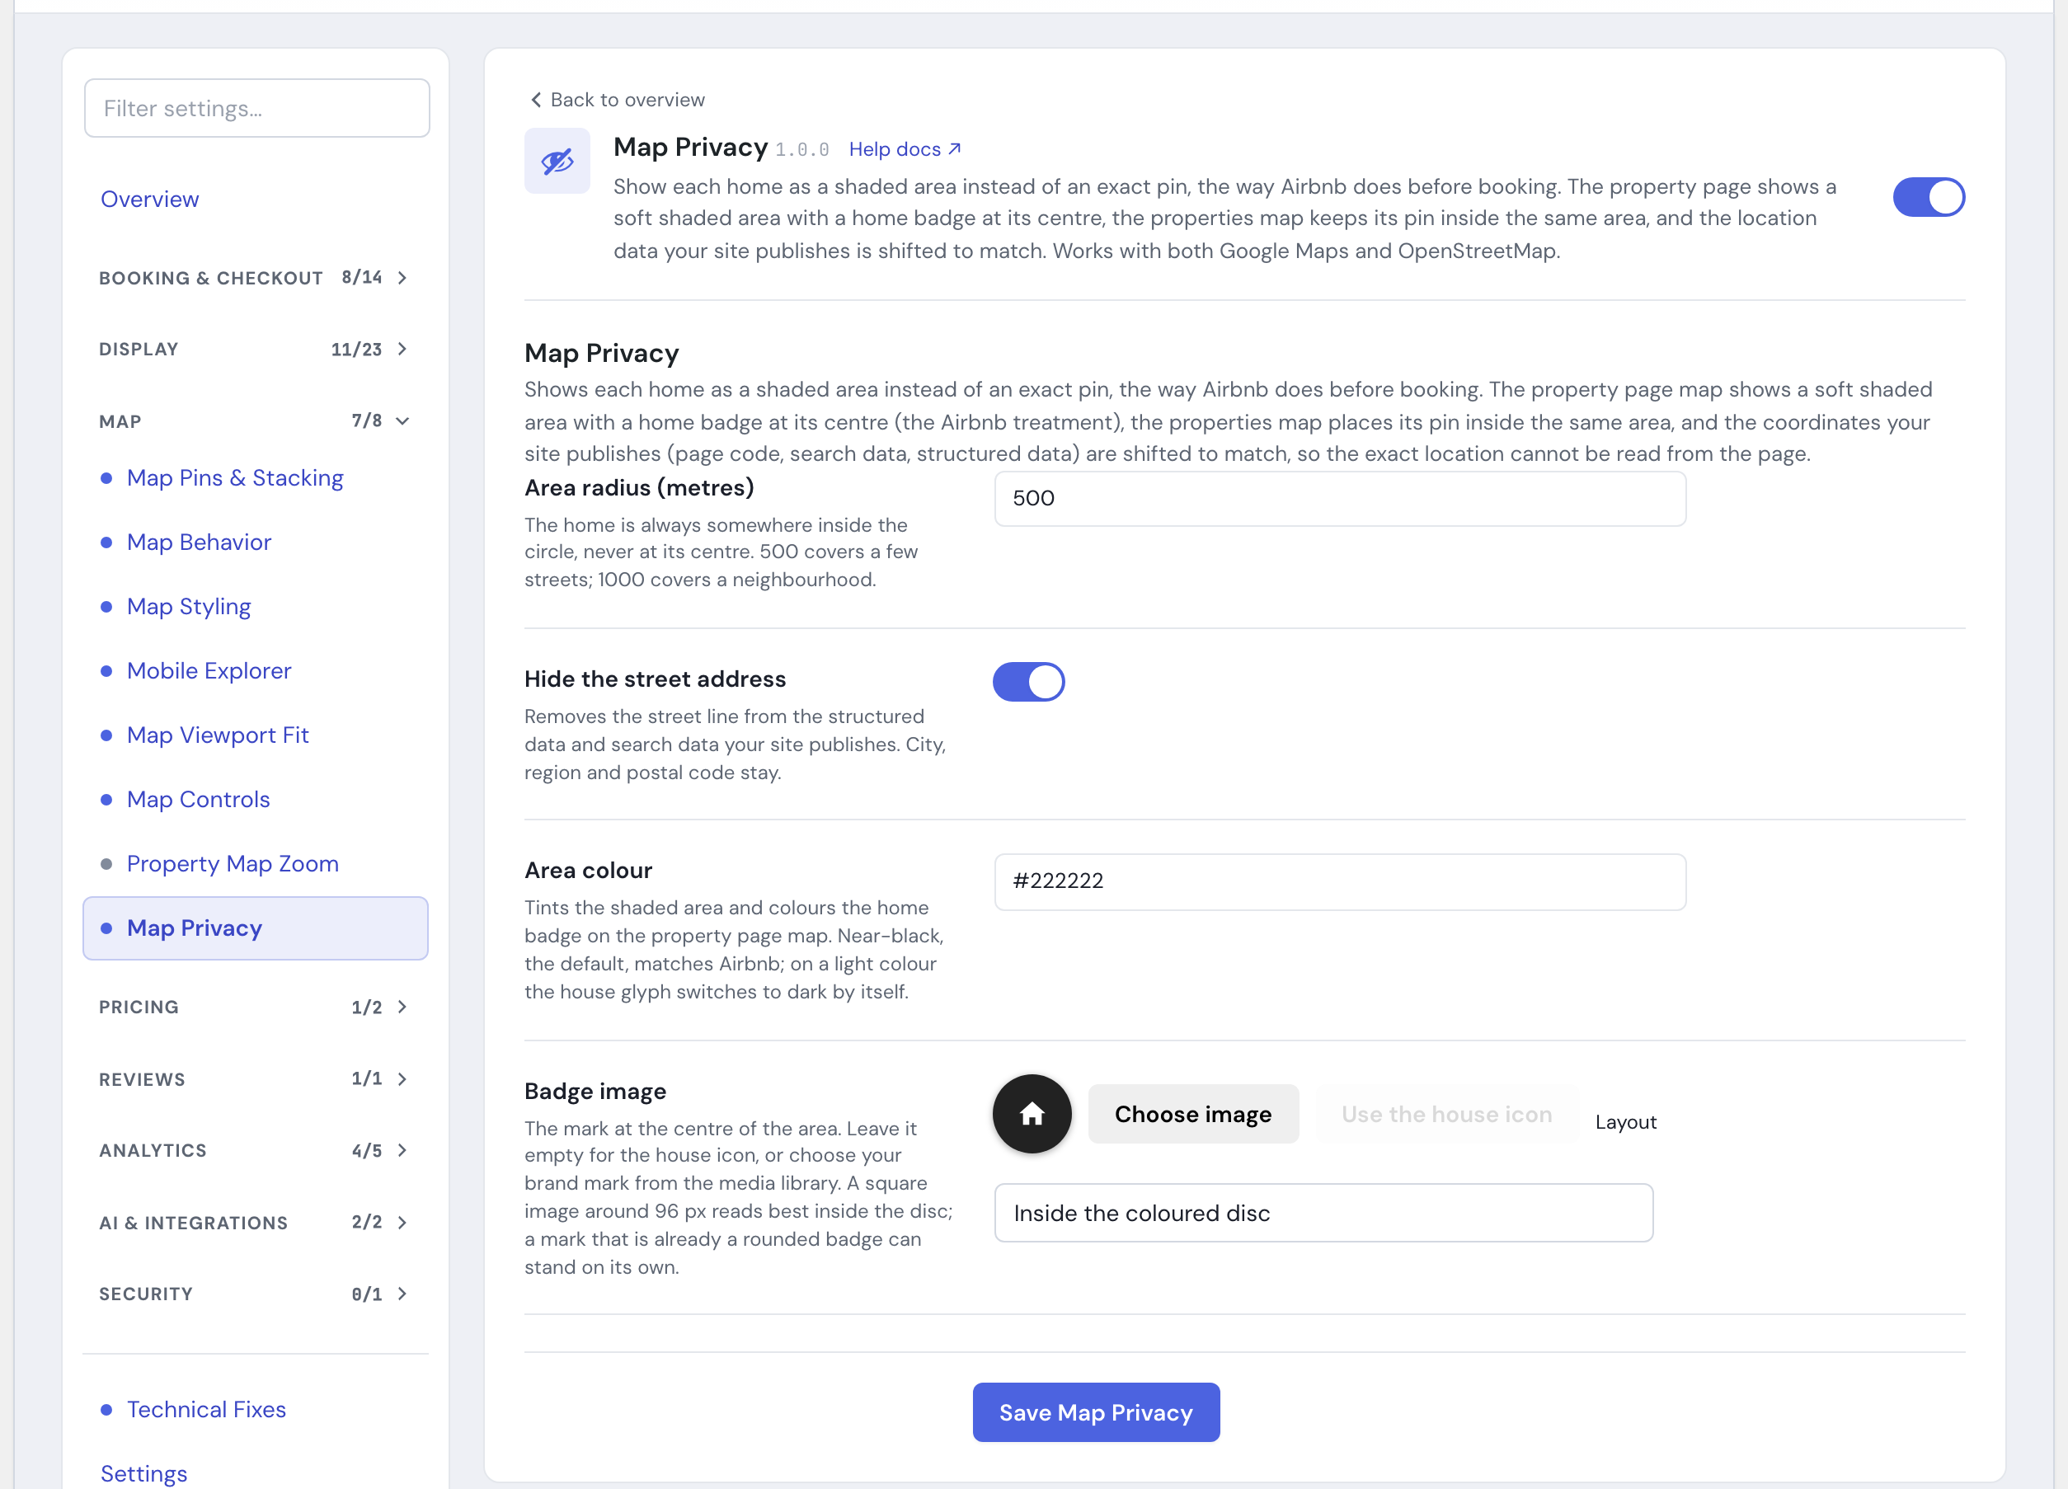Toggle the main Map Privacy module switch
2068x1489 pixels.
[x=1929, y=197]
